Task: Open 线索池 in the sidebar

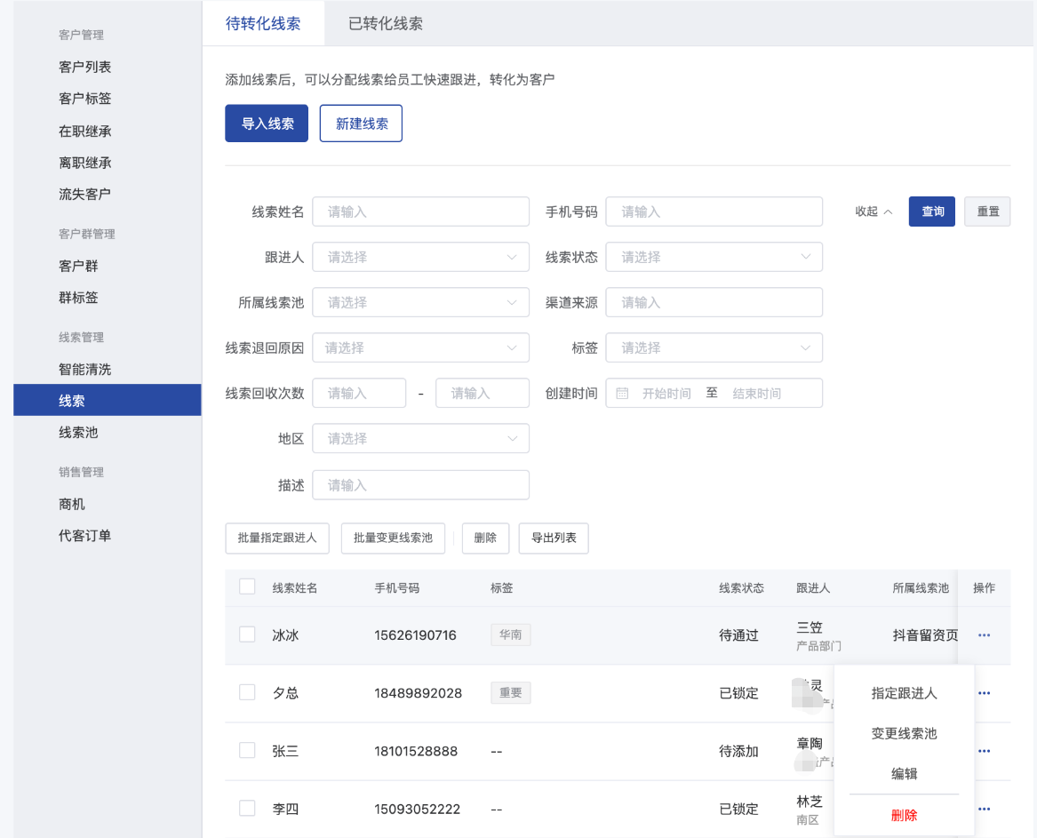Action: coord(78,433)
